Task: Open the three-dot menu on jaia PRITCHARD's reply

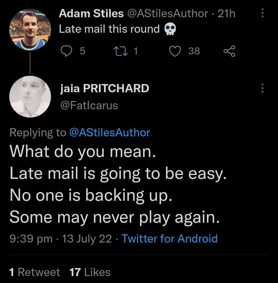Action: point(263,88)
